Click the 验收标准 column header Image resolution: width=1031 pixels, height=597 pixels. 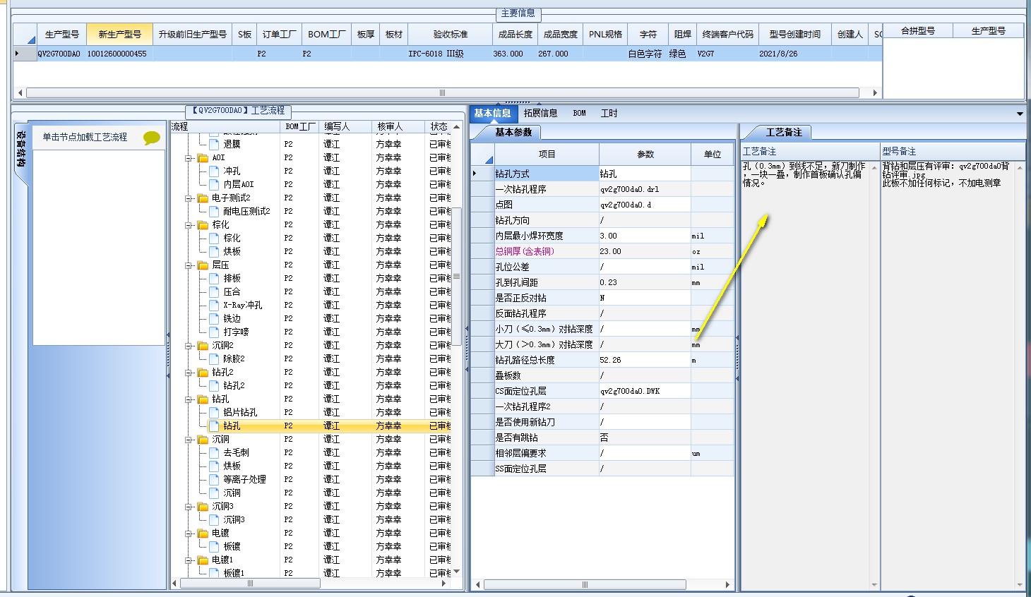[x=451, y=34]
